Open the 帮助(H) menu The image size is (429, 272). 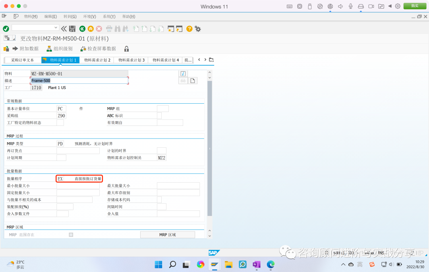point(129,16)
